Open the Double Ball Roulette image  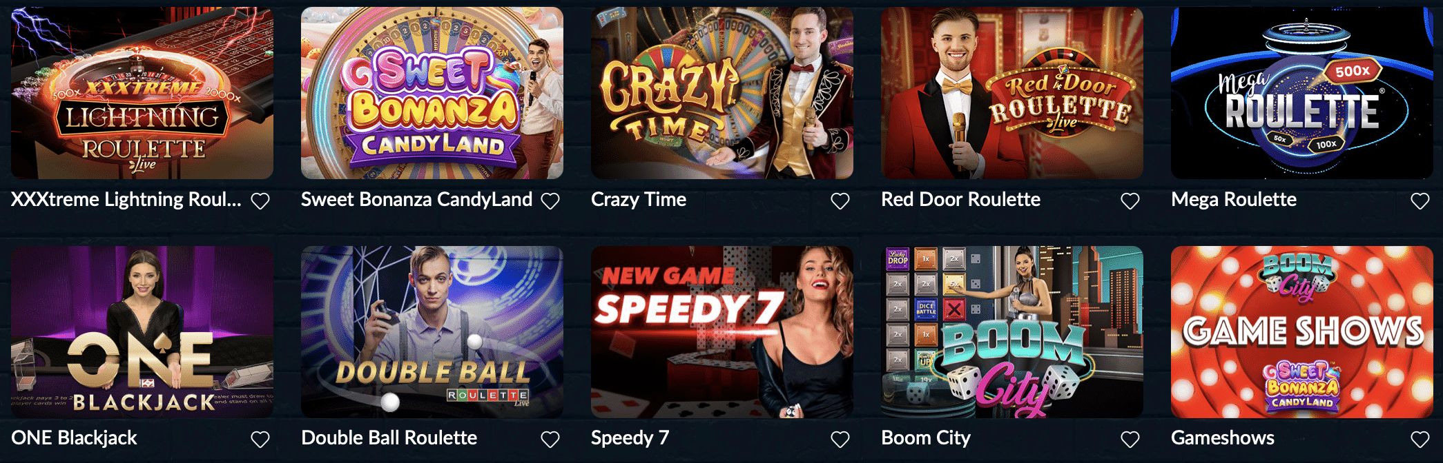[x=432, y=332]
